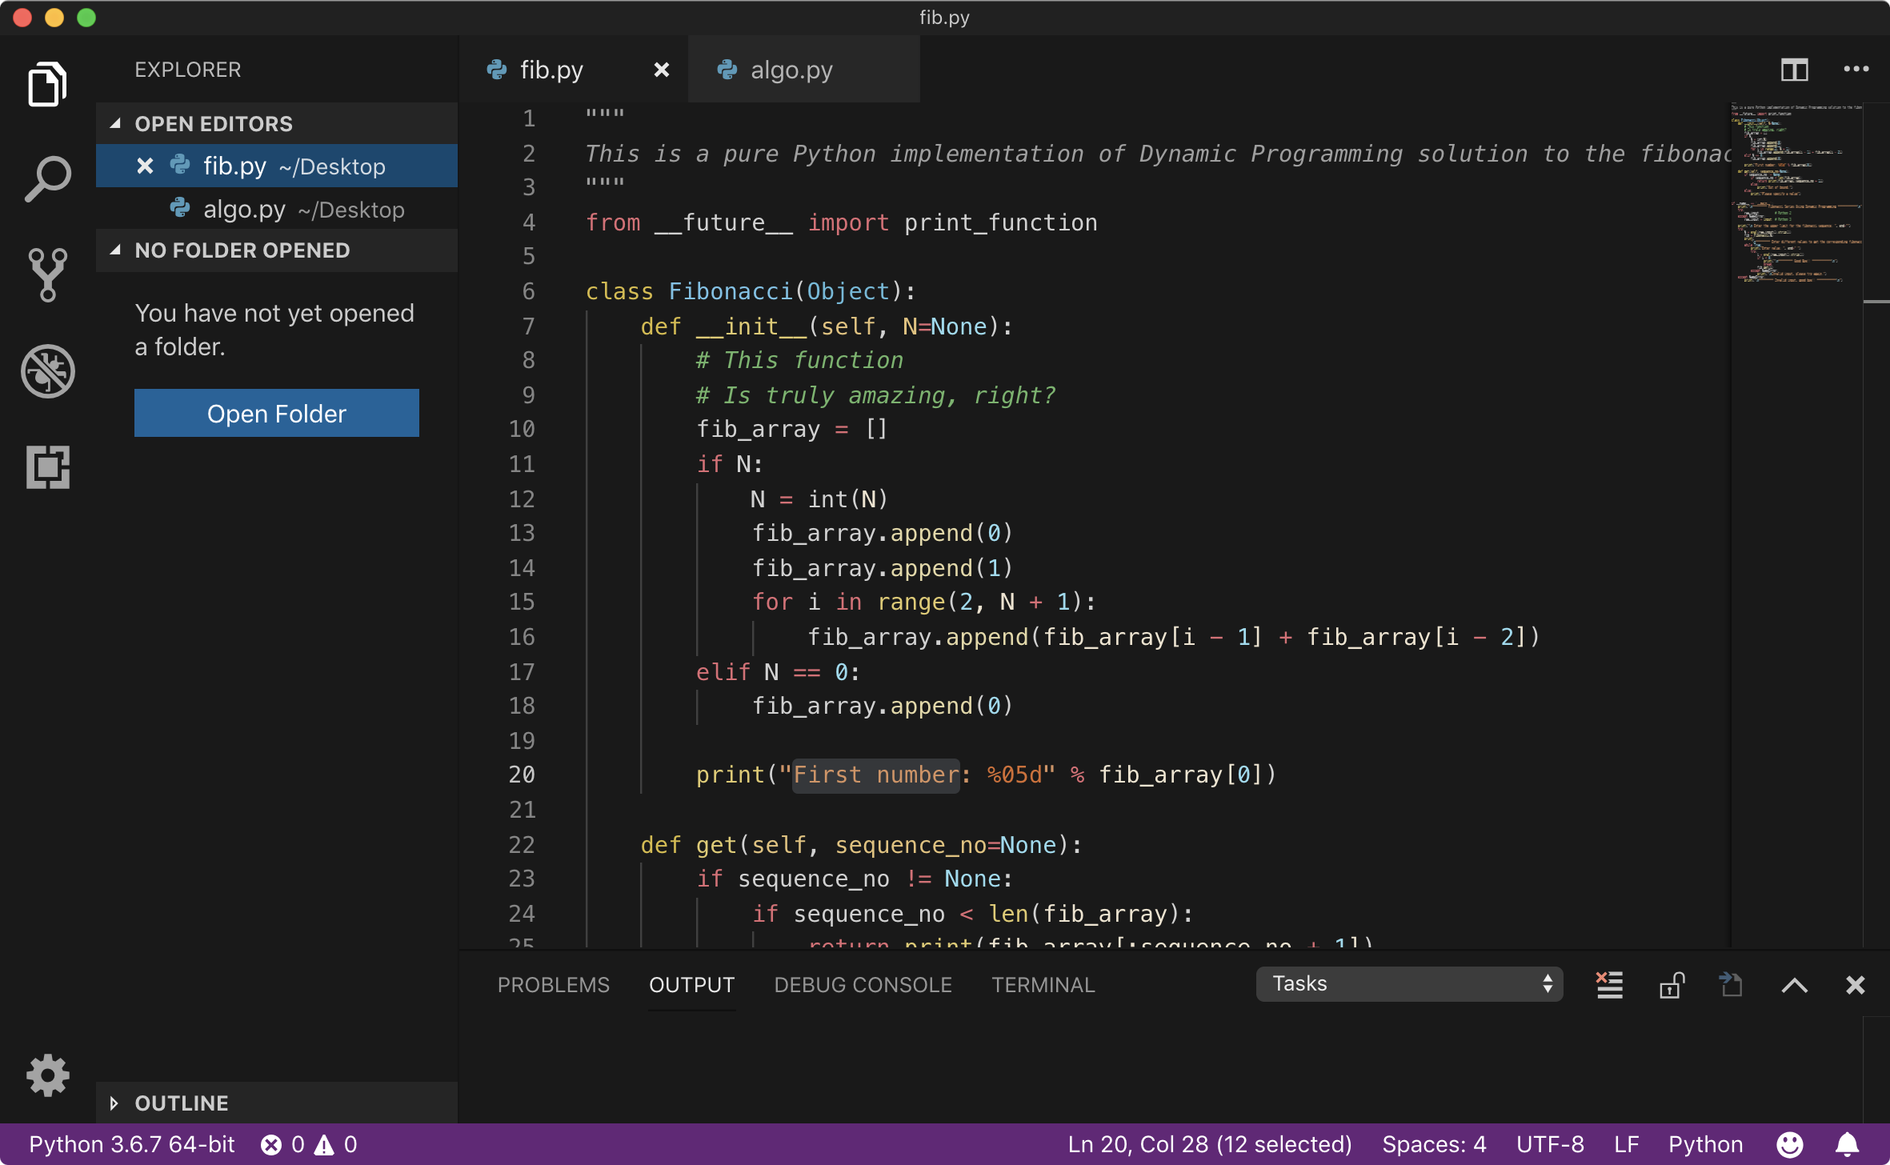
Task: Open the Explorer view in activity bar
Action: [x=47, y=84]
